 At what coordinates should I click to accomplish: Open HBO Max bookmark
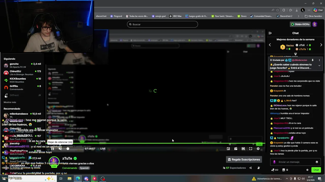[x=175, y=16]
